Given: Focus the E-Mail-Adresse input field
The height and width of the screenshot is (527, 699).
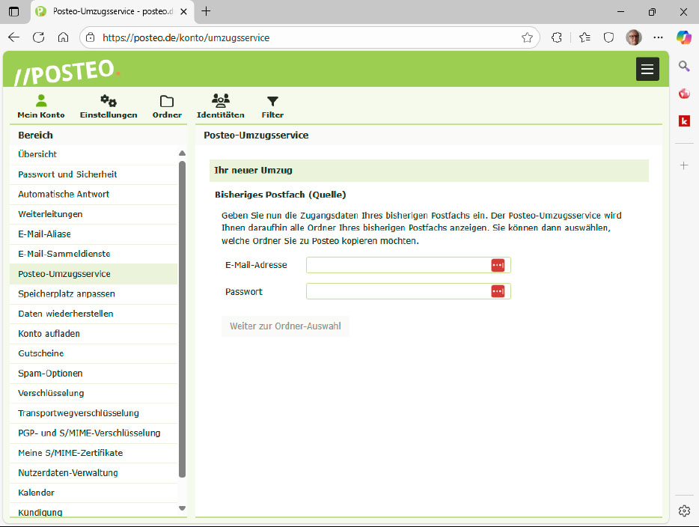Looking at the screenshot, I should coord(397,266).
